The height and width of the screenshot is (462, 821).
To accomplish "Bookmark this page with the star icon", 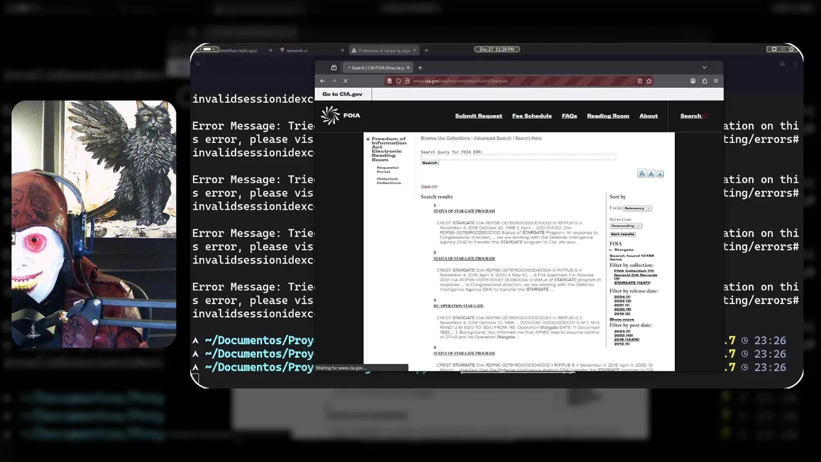I will (x=649, y=81).
